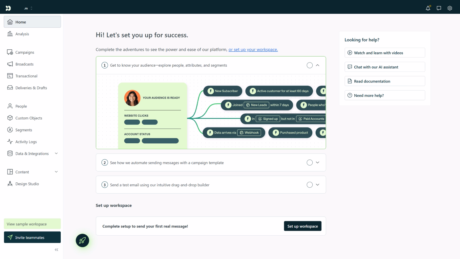Expand the Content sidebar section
The width and height of the screenshot is (460, 259).
pyautogui.click(x=56, y=172)
